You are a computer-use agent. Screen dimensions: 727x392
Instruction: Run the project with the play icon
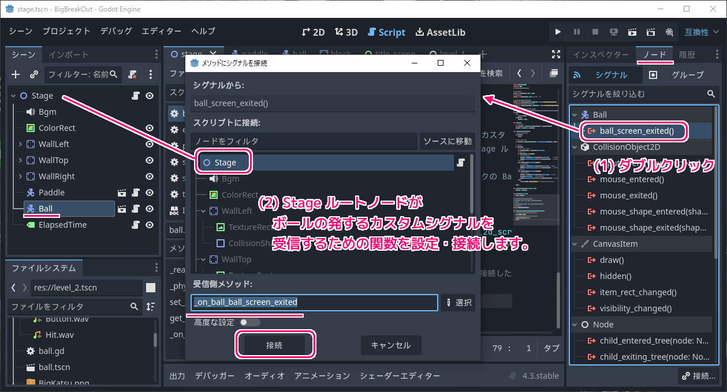[x=558, y=32]
